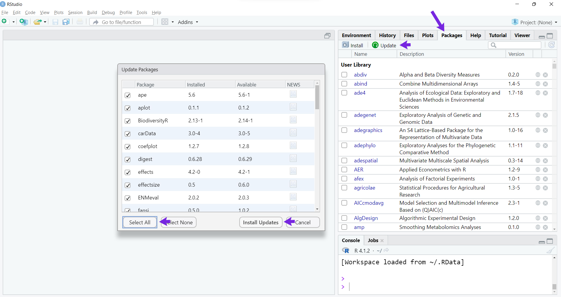561x297 pixels.
Task: Uncheck the carData package checkbox
Action: [x=128, y=134]
